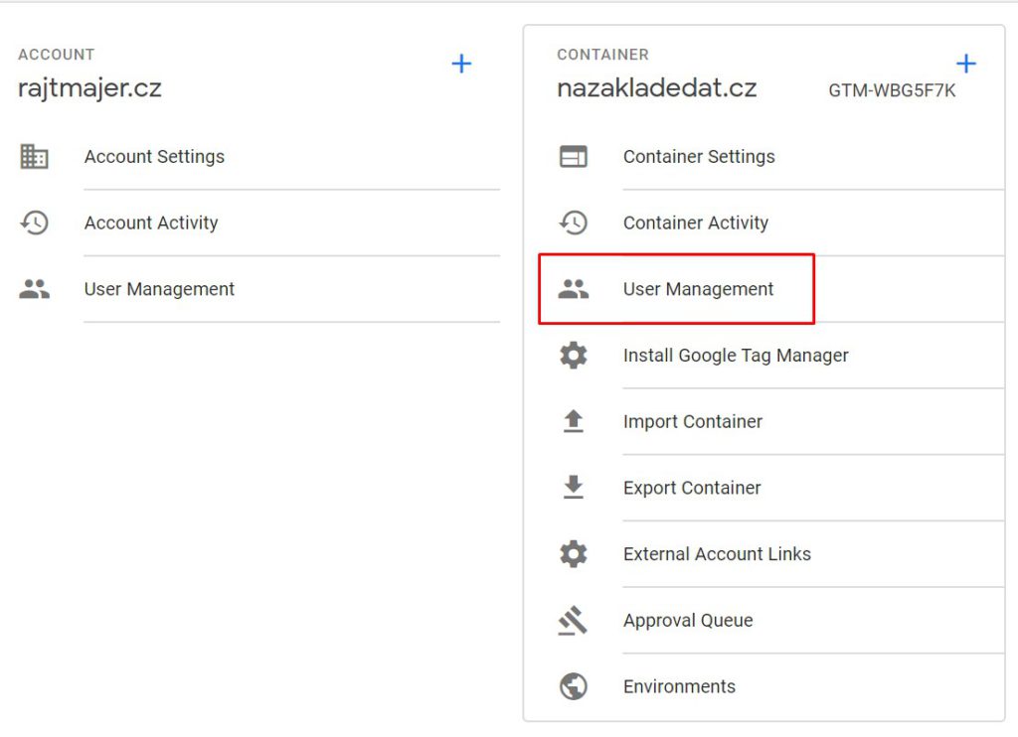Select Install Google Tag Manager

coord(736,356)
